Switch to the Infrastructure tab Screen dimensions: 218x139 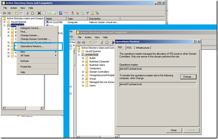pyautogui.click(x=143, y=48)
